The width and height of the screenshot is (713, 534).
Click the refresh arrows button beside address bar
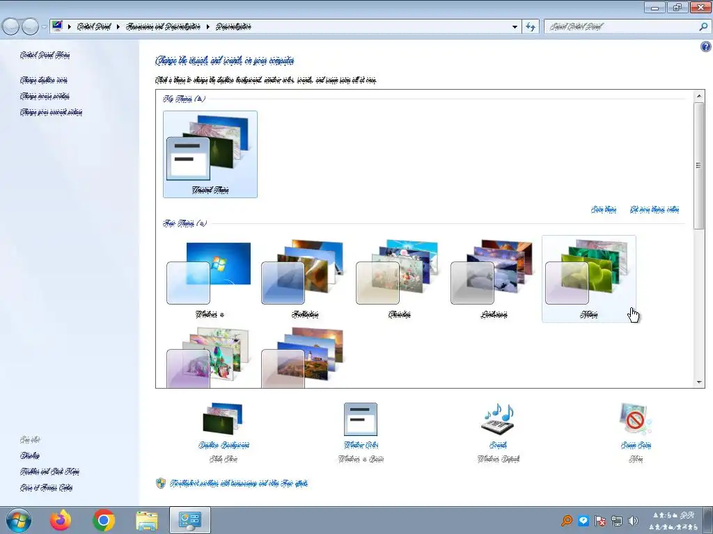pos(530,26)
